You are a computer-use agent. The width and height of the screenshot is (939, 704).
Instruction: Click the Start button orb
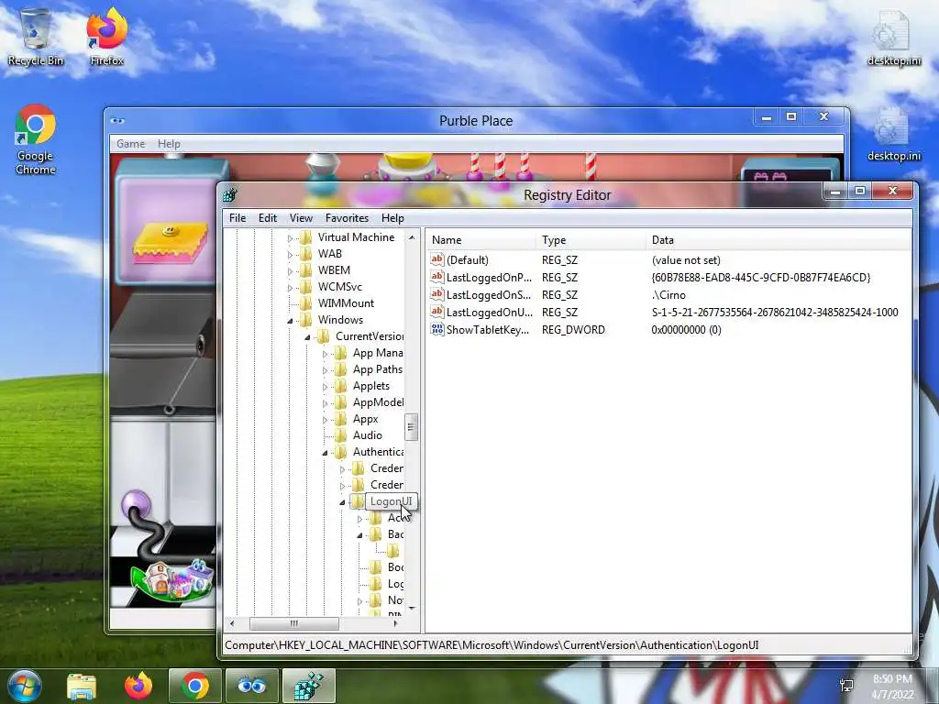click(25, 686)
